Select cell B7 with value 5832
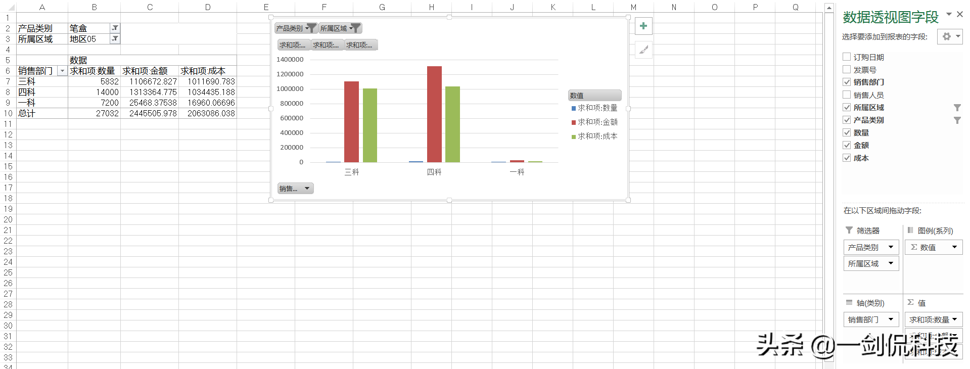The width and height of the screenshot is (970, 369). (94, 81)
